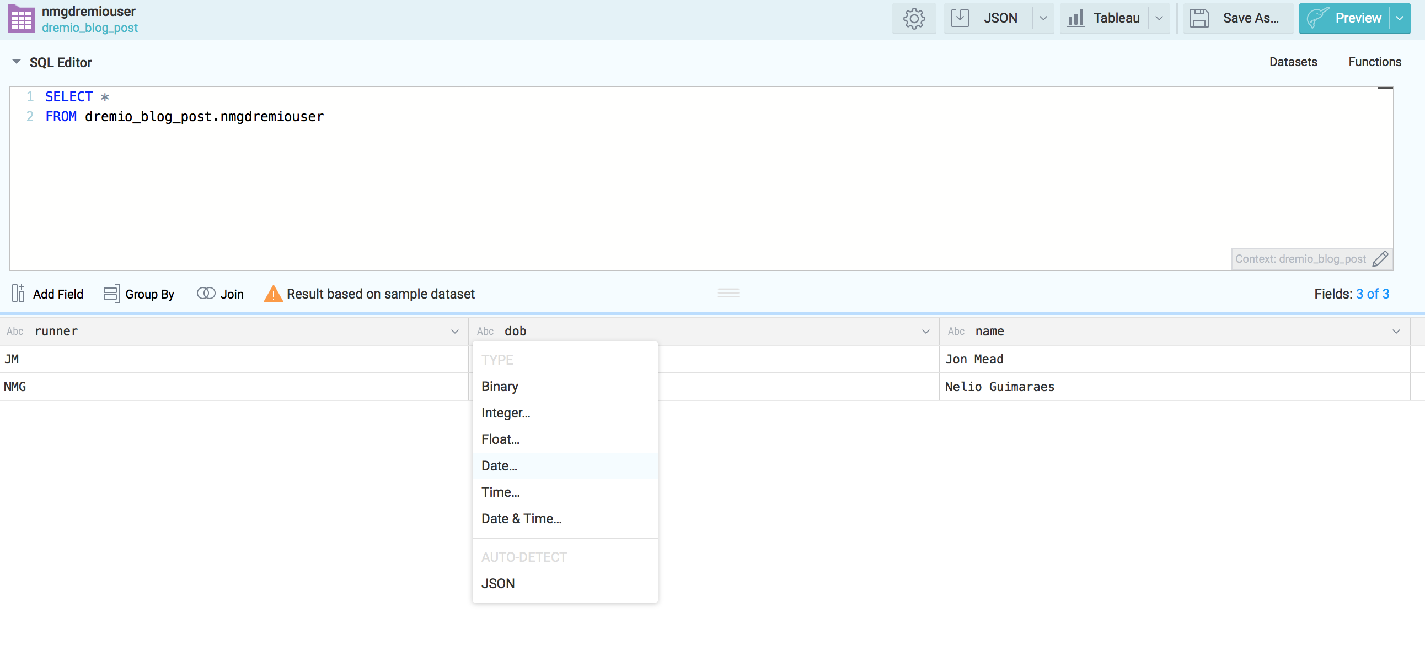
Task: Open the runner column dropdown chevron
Action: pyautogui.click(x=455, y=332)
